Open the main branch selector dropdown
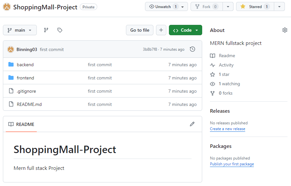This screenshot has height=186, width=291. point(20,30)
